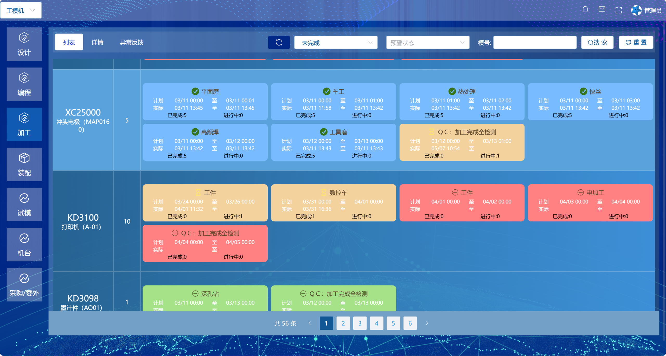Click the 搜索 button
Viewport: 666px width, 356px height.
coord(597,42)
